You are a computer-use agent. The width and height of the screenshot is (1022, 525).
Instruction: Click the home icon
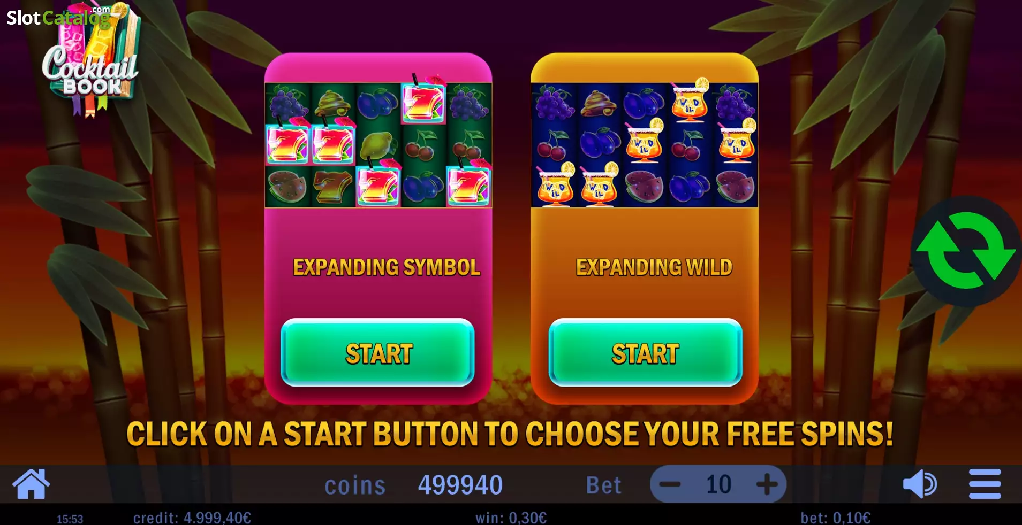[x=31, y=484]
